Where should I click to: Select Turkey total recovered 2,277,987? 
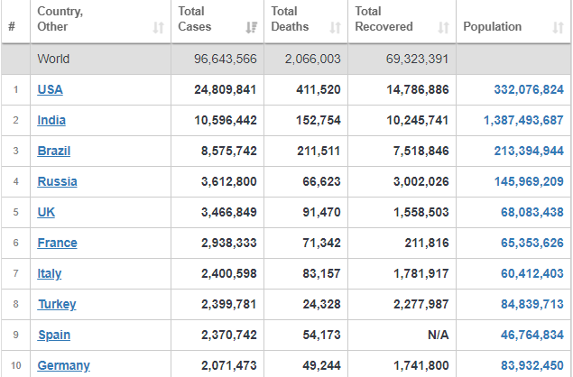pyautogui.click(x=421, y=304)
